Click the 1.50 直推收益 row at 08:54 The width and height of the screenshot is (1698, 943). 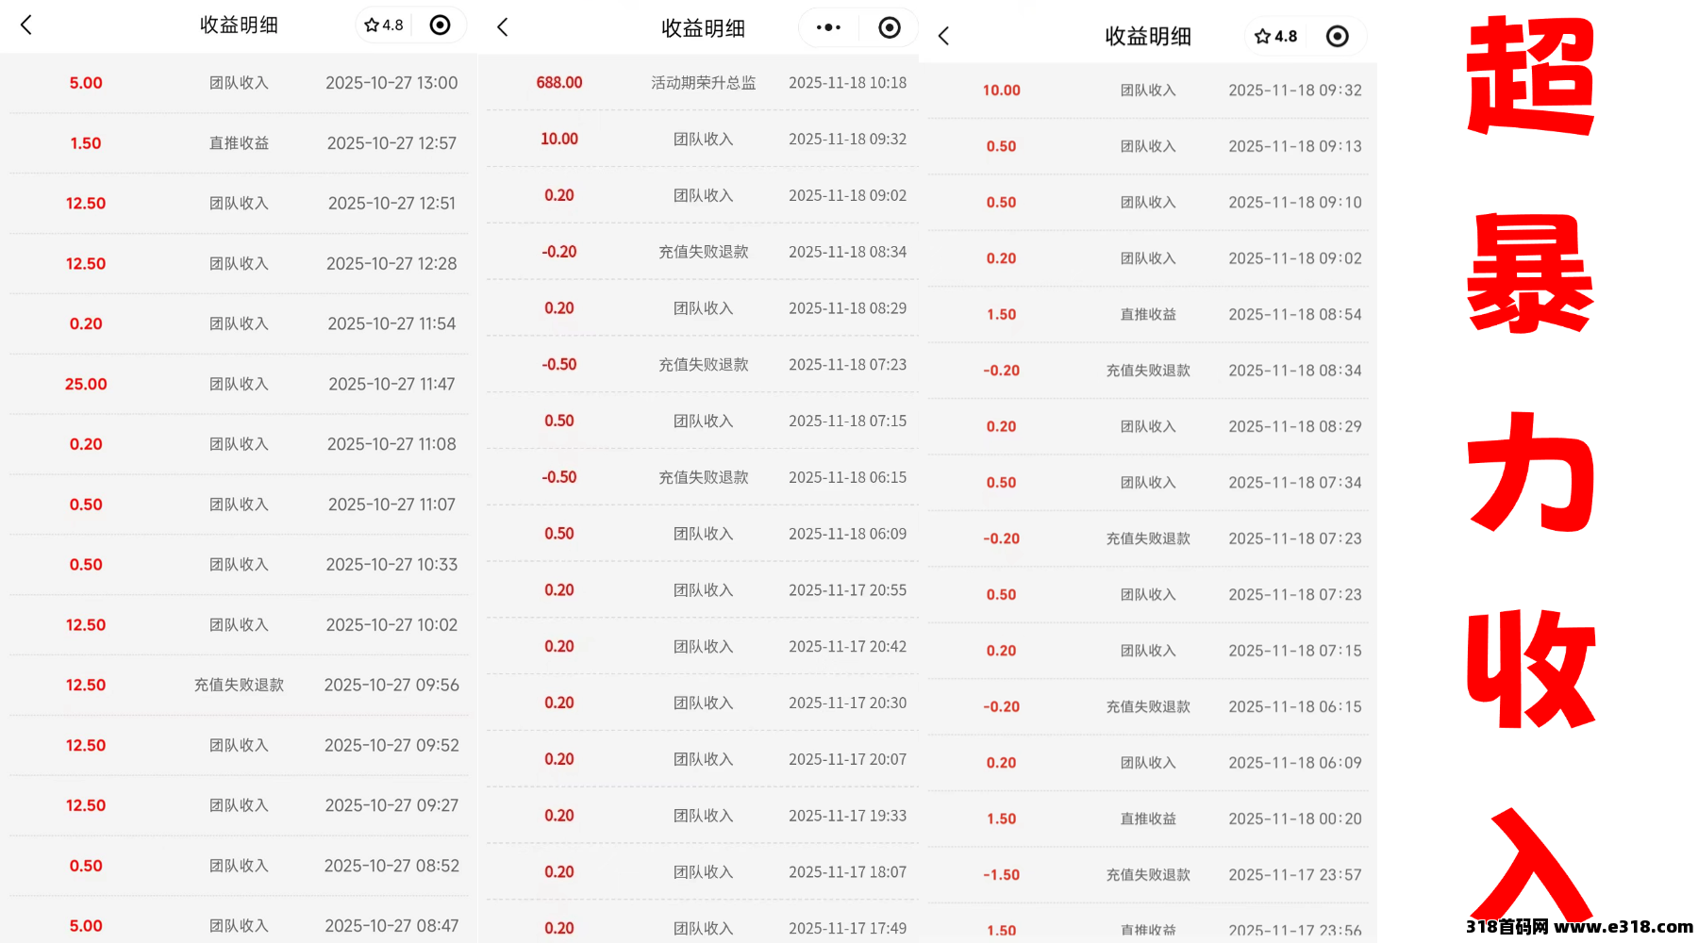tap(1148, 315)
